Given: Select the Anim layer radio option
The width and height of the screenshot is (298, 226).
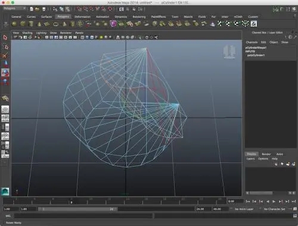Looking at the screenshot, I should [280, 154].
